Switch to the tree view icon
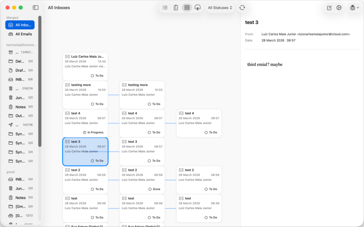Screen dimensions: 364x227 point(198,8)
